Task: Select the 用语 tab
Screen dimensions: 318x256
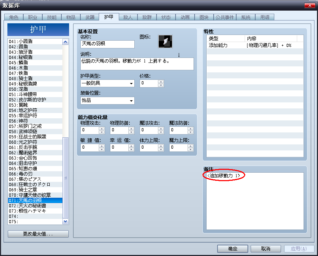Action: coord(265,17)
